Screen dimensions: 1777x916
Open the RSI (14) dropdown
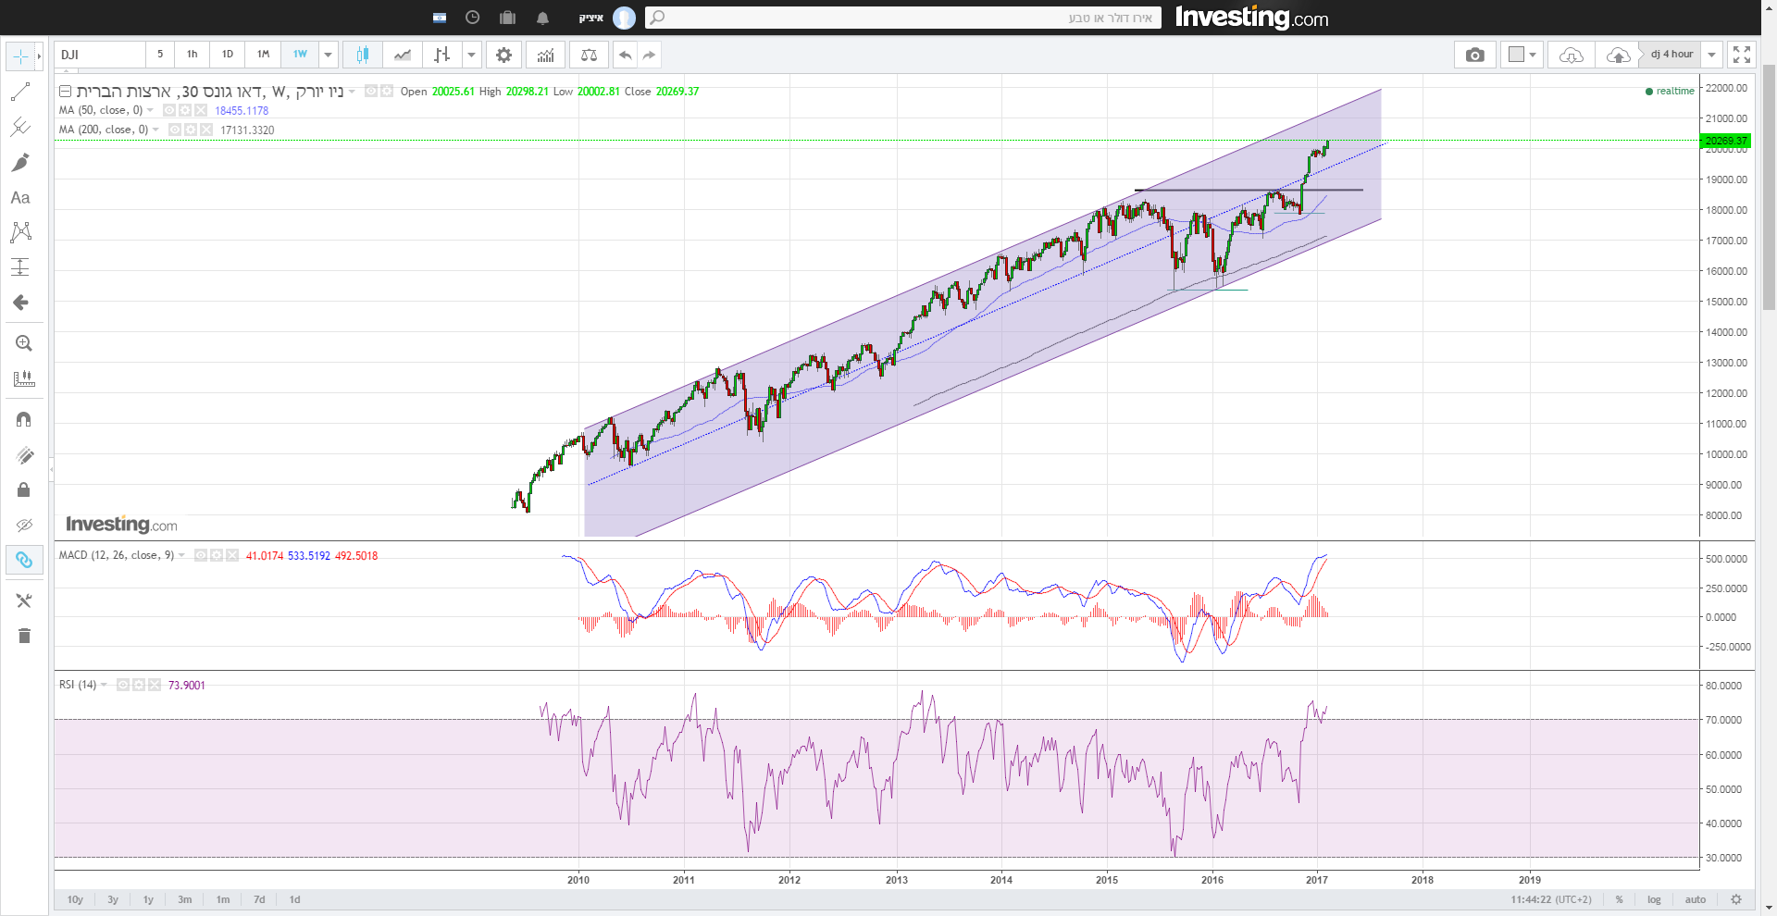click(104, 685)
